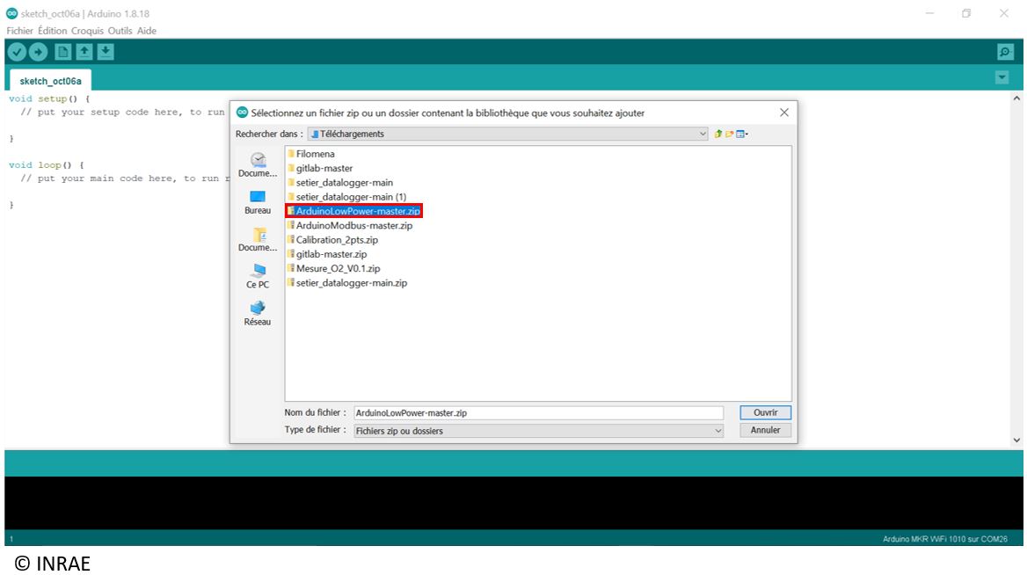Click the Annuler button
The height and width of the screenshot is (575, 1027).
point(765,431)
